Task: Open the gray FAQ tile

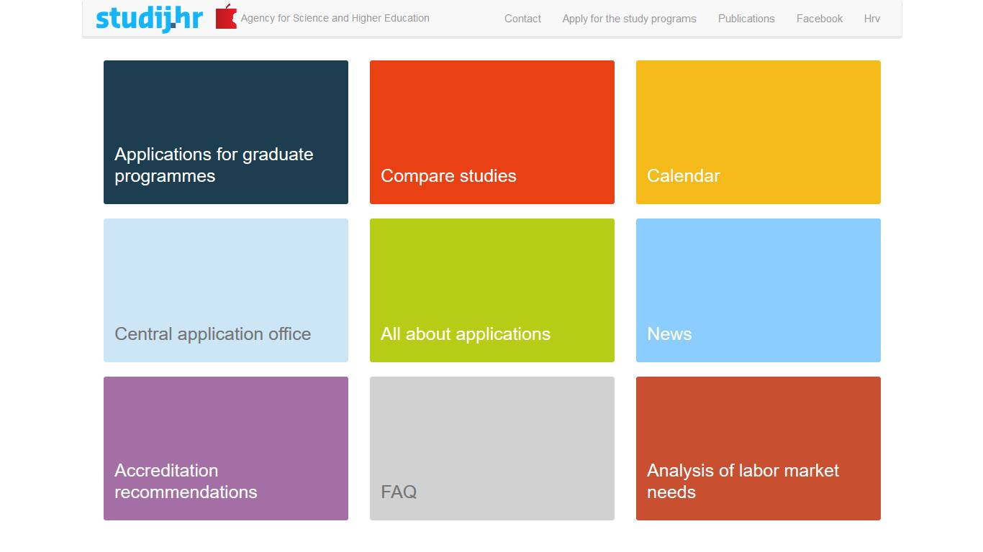Action: pos(492,448)
